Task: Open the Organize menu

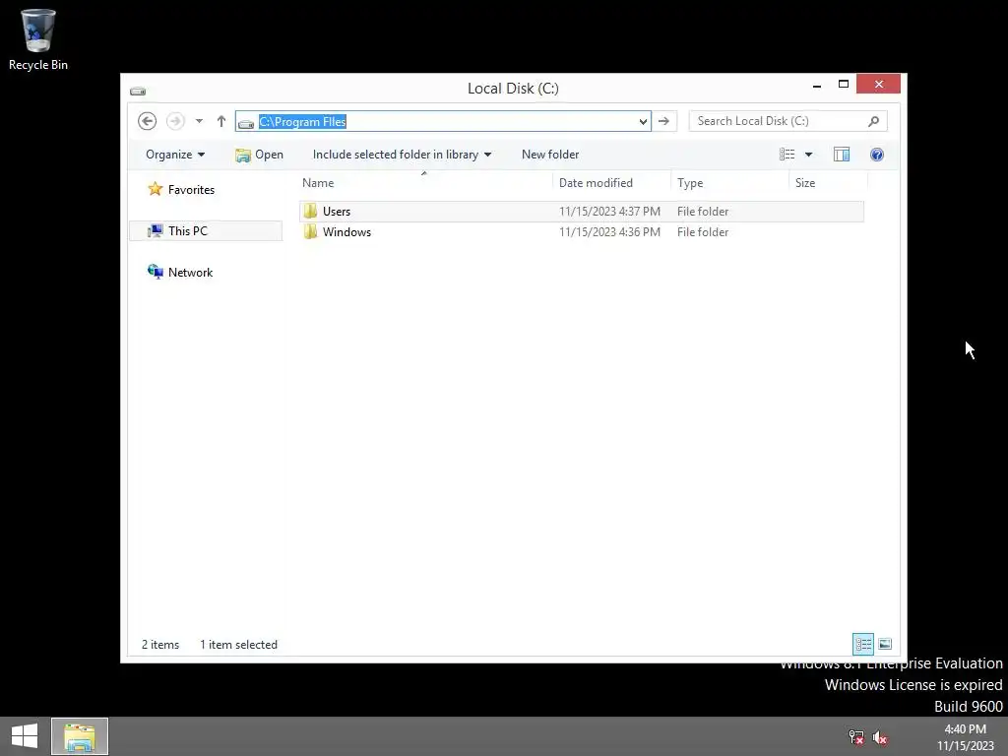Action: coord(175,155)
